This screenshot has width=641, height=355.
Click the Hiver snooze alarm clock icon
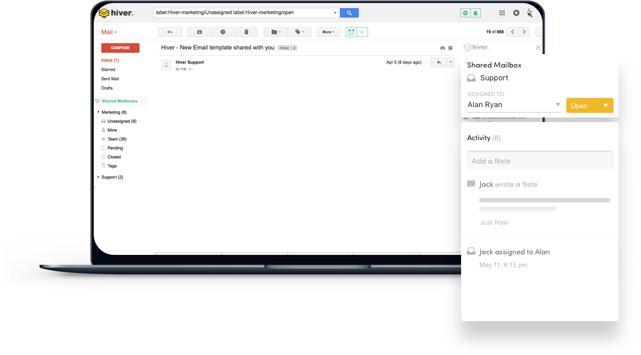pyautogui.click(x=351, y=32)
